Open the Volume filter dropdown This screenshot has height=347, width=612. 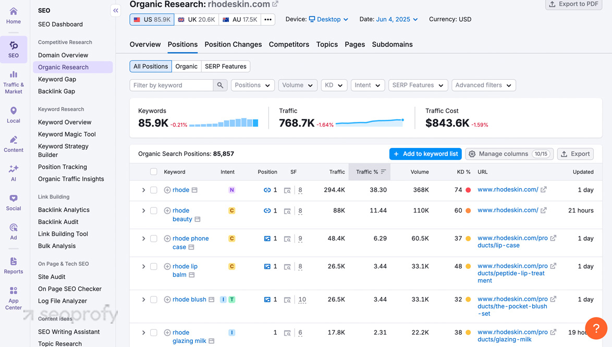(298, 85)
